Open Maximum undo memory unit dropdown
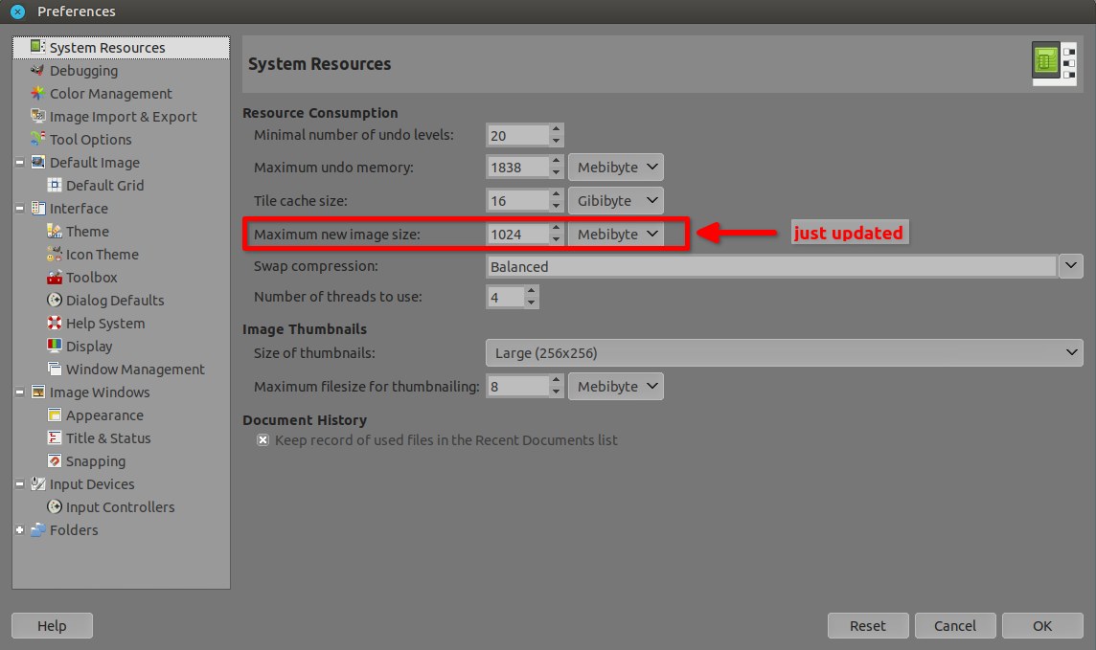1096x650 pixels. coord(616,167)
